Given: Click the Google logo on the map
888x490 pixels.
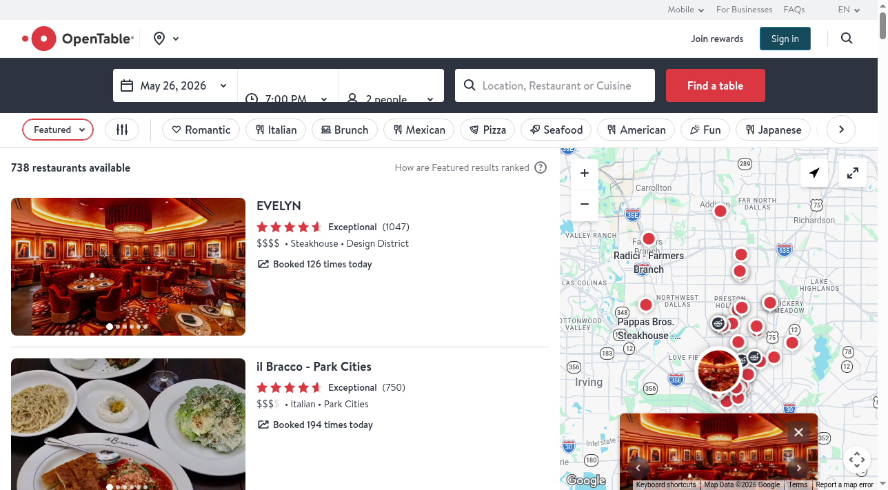Looking at the screenshot, I should pos(585,480).
